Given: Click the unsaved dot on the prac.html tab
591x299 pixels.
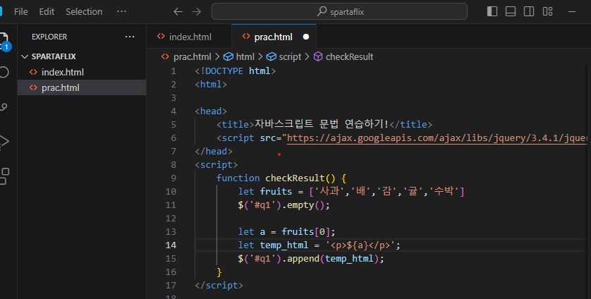Looking at the screenshot, I should coord(306,37).
